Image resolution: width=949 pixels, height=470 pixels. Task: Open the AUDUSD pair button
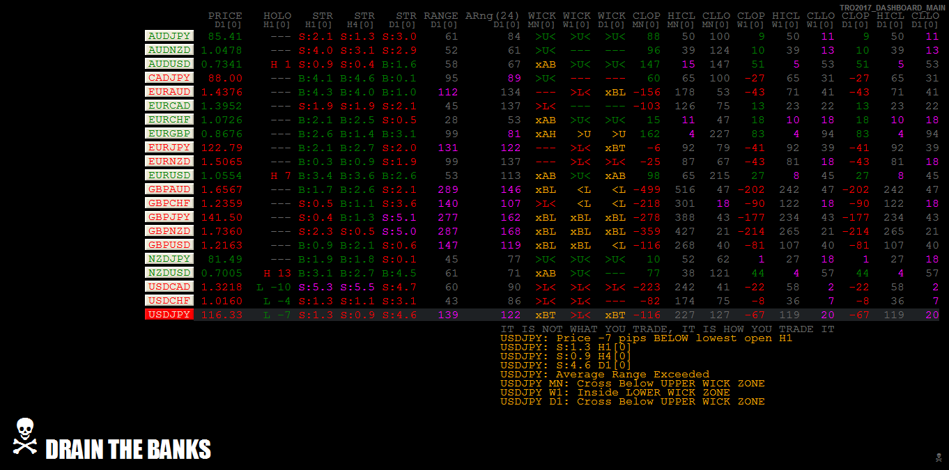169,64
